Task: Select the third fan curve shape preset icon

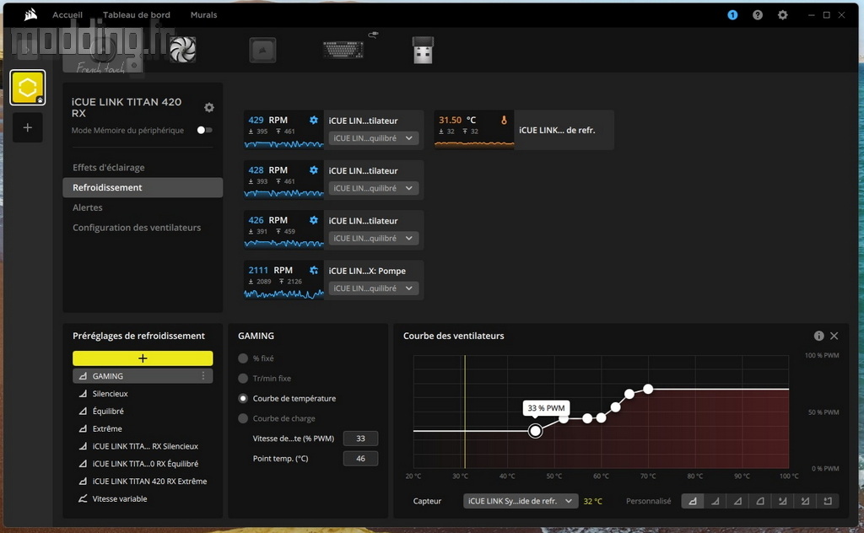Action: (x=737, y=500)
